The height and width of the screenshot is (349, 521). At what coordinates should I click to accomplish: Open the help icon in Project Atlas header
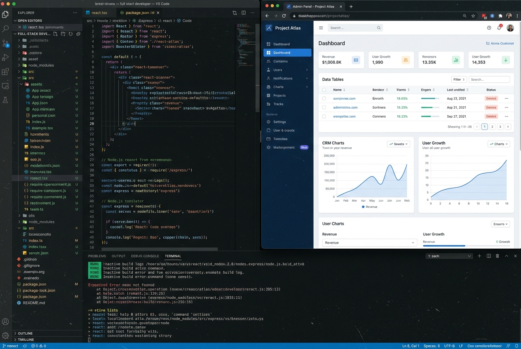(489, 28)
